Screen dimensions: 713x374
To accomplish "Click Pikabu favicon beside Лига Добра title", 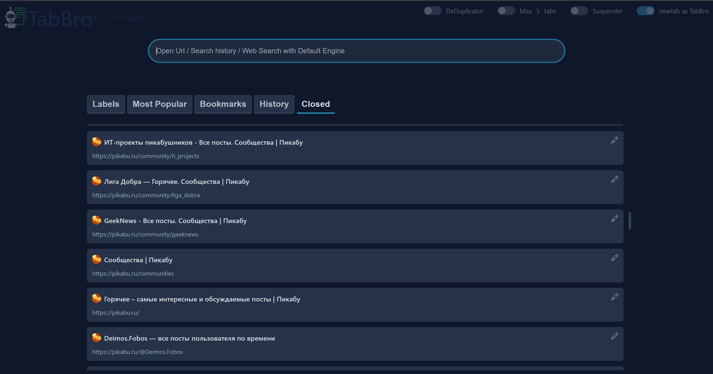I will coord(96,181).
